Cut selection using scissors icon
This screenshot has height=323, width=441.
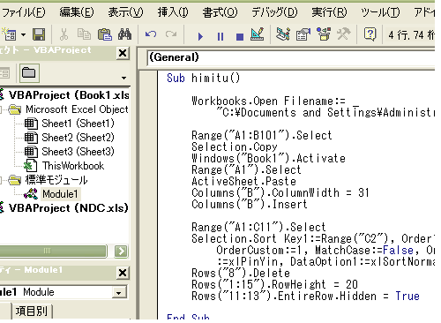[x=64, y=34]
